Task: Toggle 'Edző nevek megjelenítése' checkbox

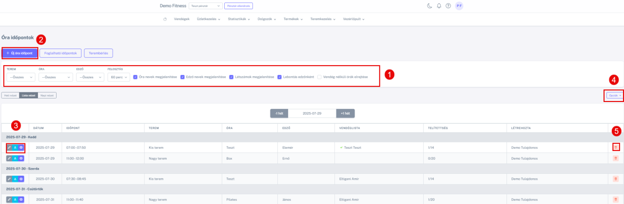Action: coord(182,77)
